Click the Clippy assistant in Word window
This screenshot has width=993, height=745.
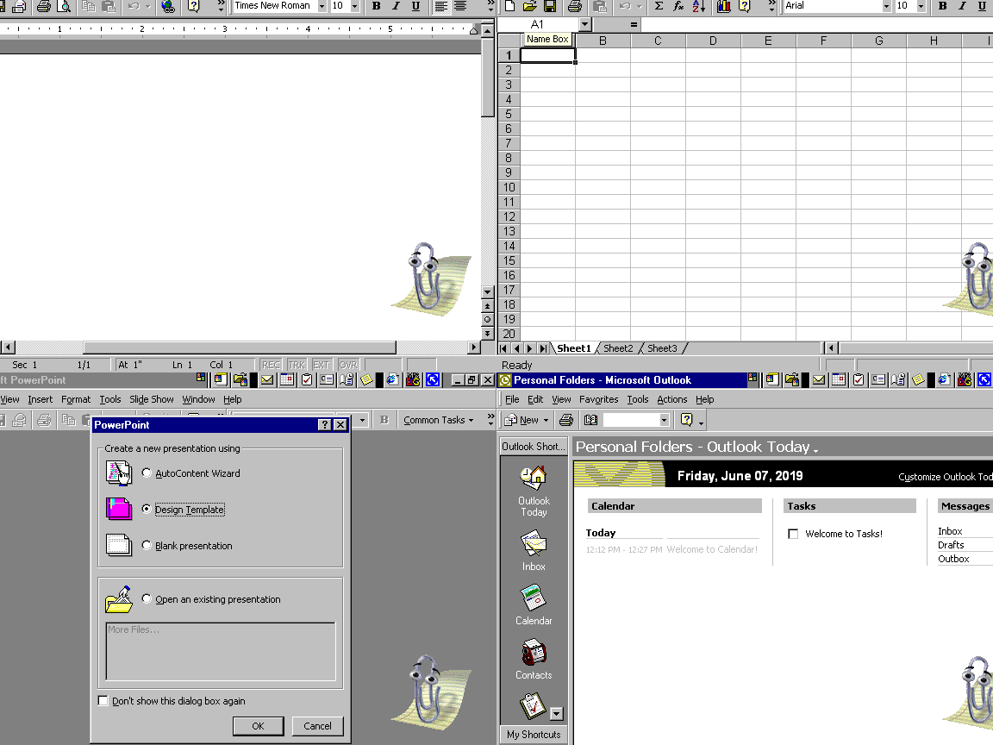[x=431, y=279]
